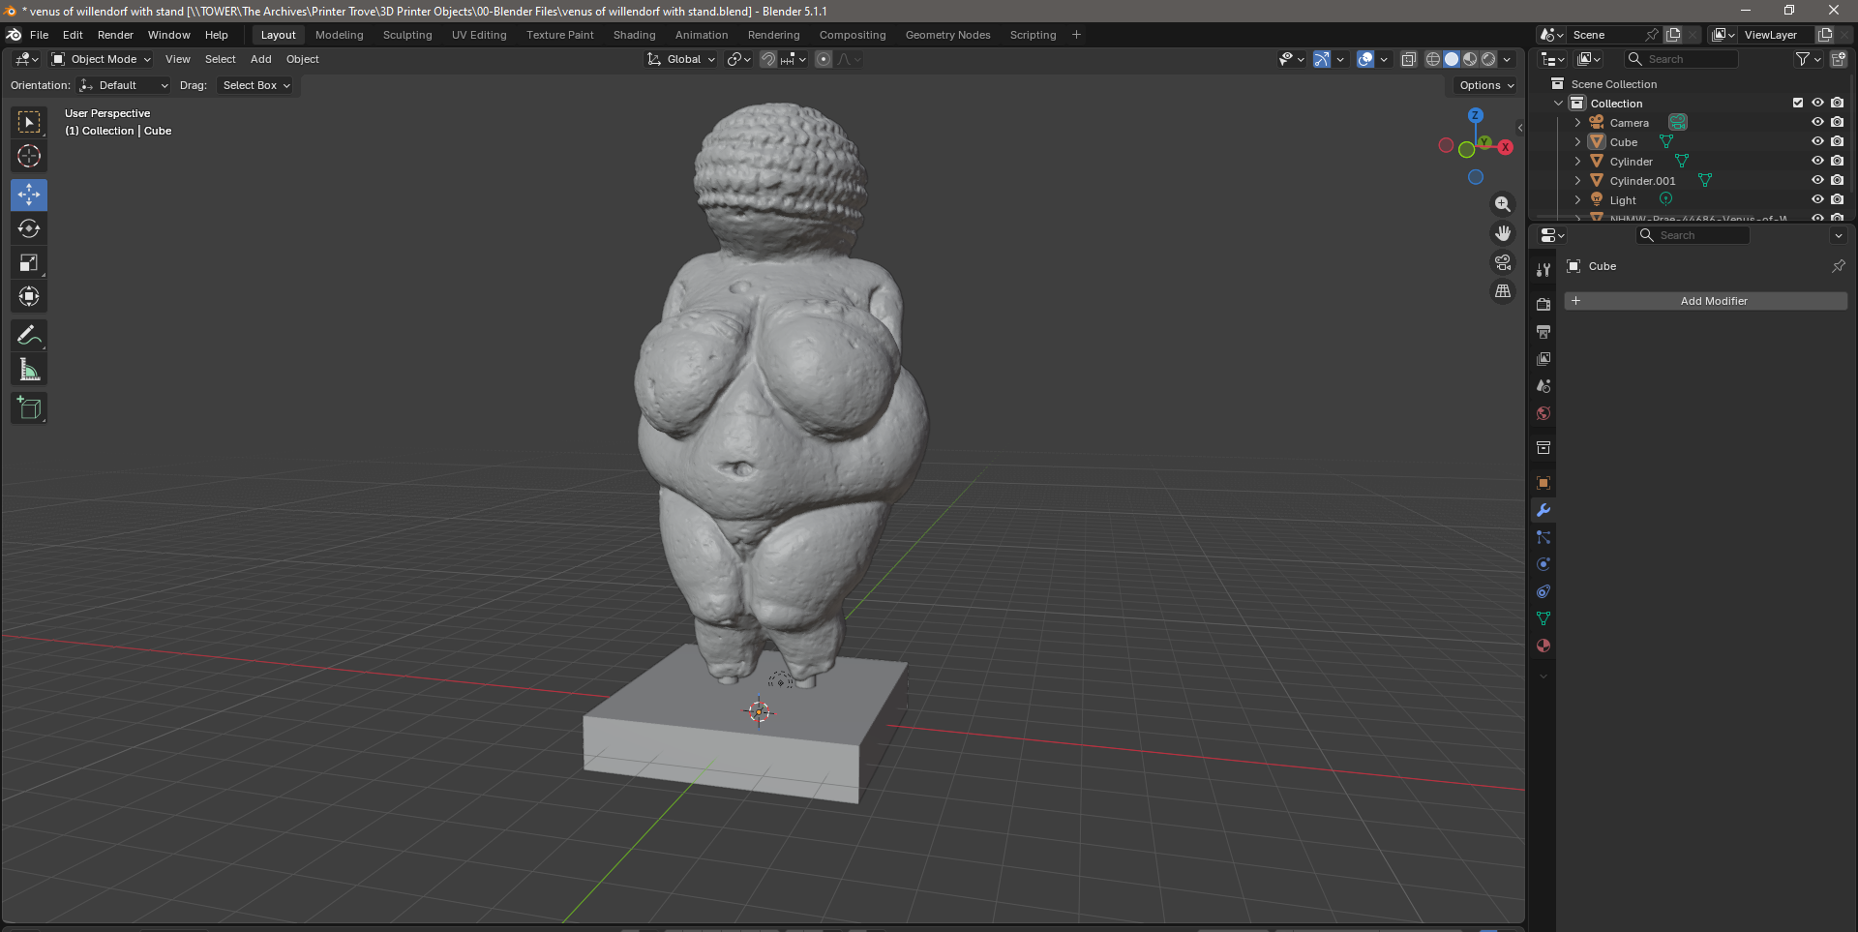Collapse the Collection in outliner
The image size is (1858, 932).
click(1558, 104)
